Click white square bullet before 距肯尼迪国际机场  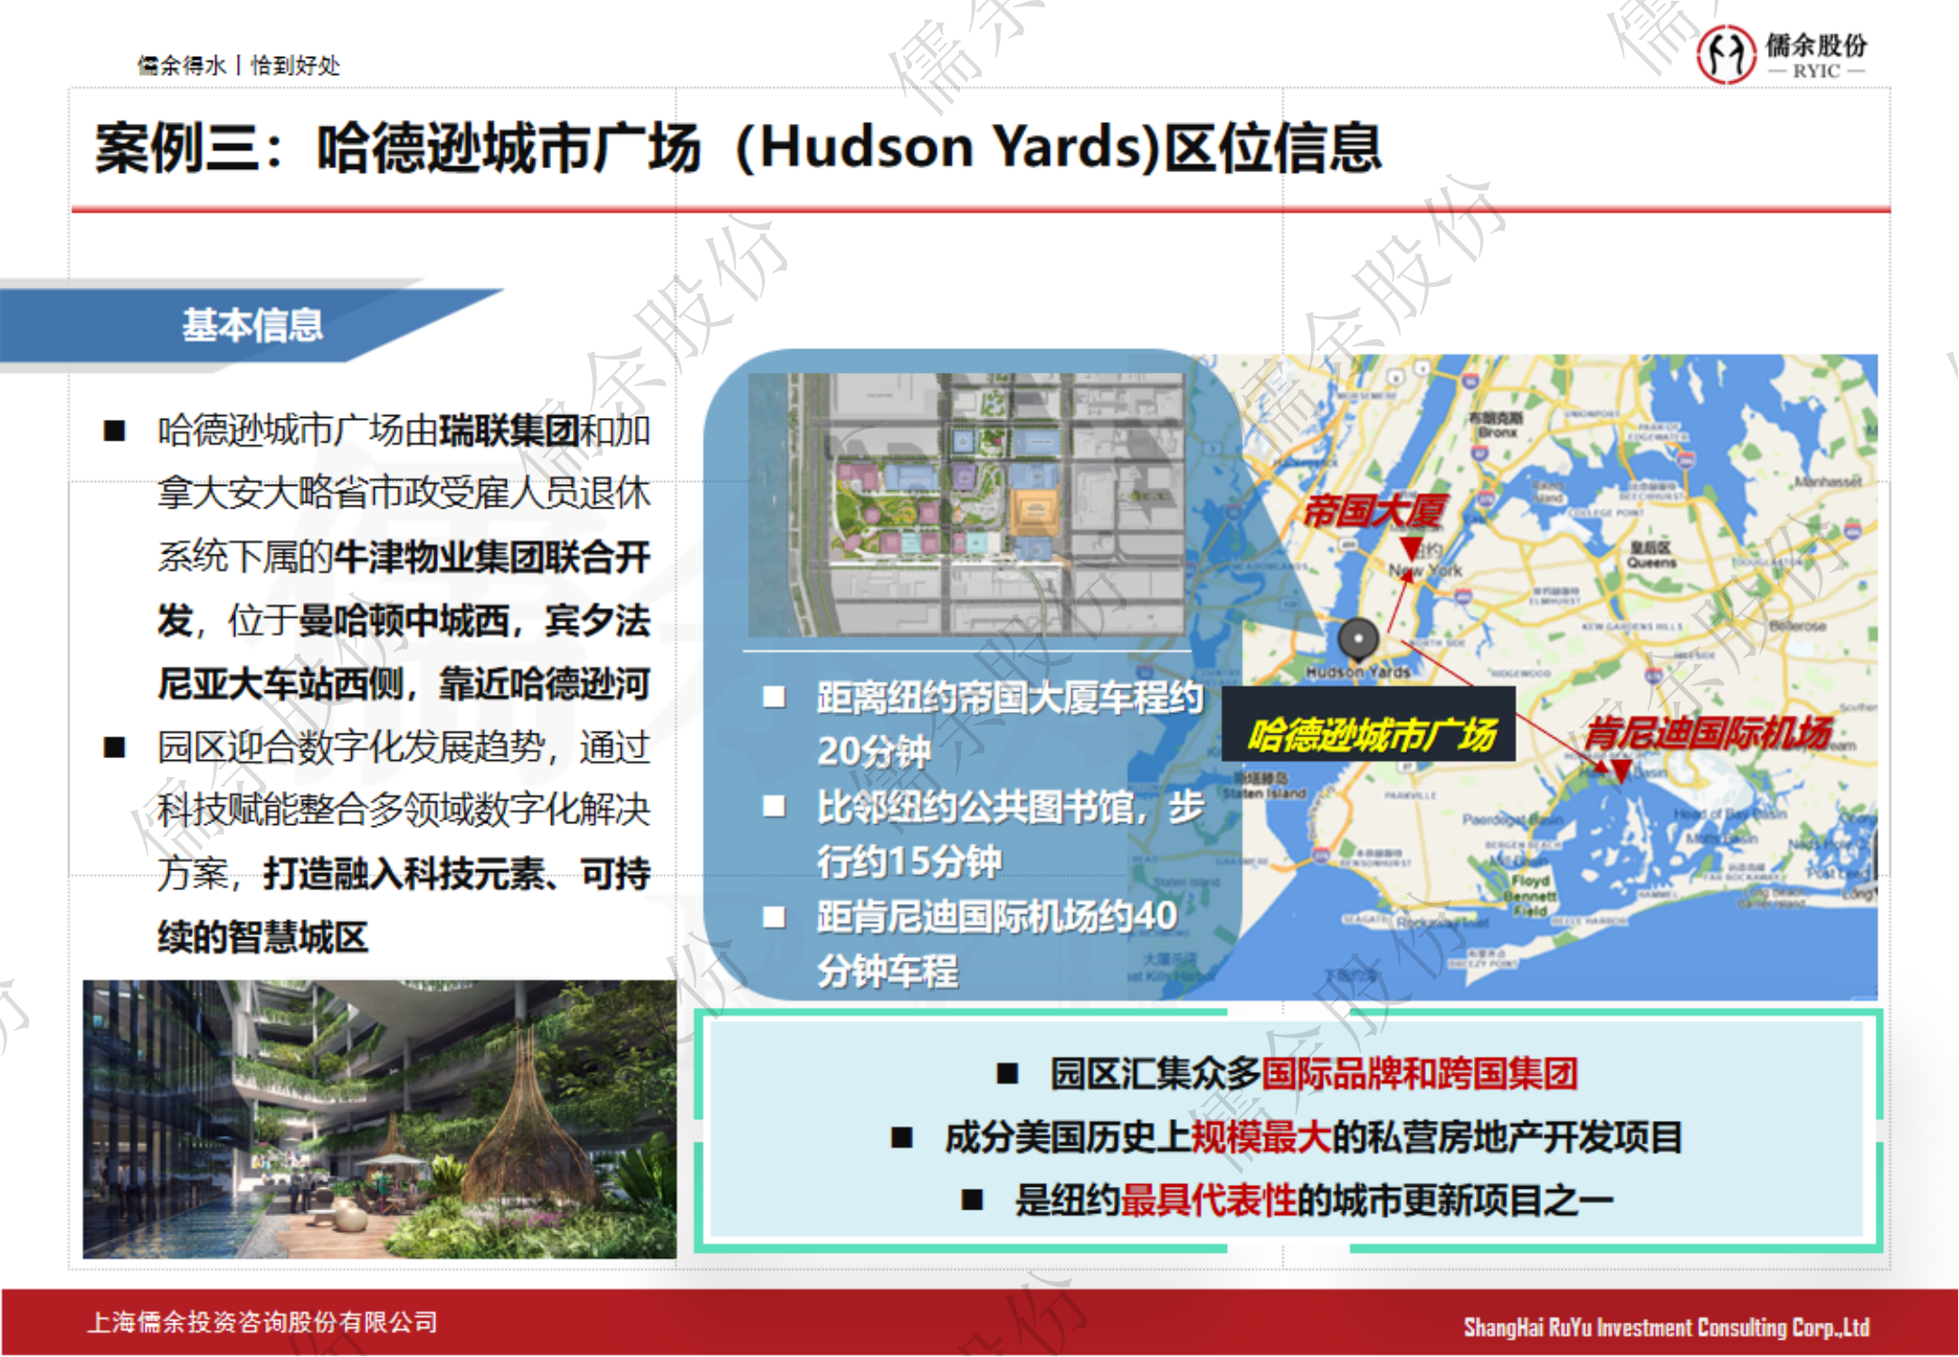(x=774, y=917)
